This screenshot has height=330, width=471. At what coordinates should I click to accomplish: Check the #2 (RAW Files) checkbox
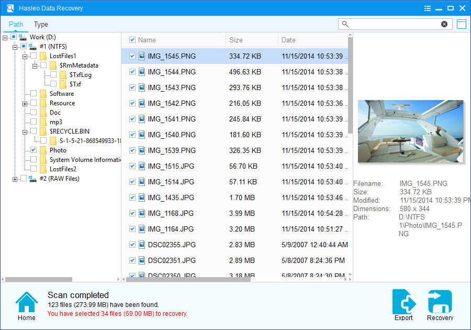tap(24, 178)
